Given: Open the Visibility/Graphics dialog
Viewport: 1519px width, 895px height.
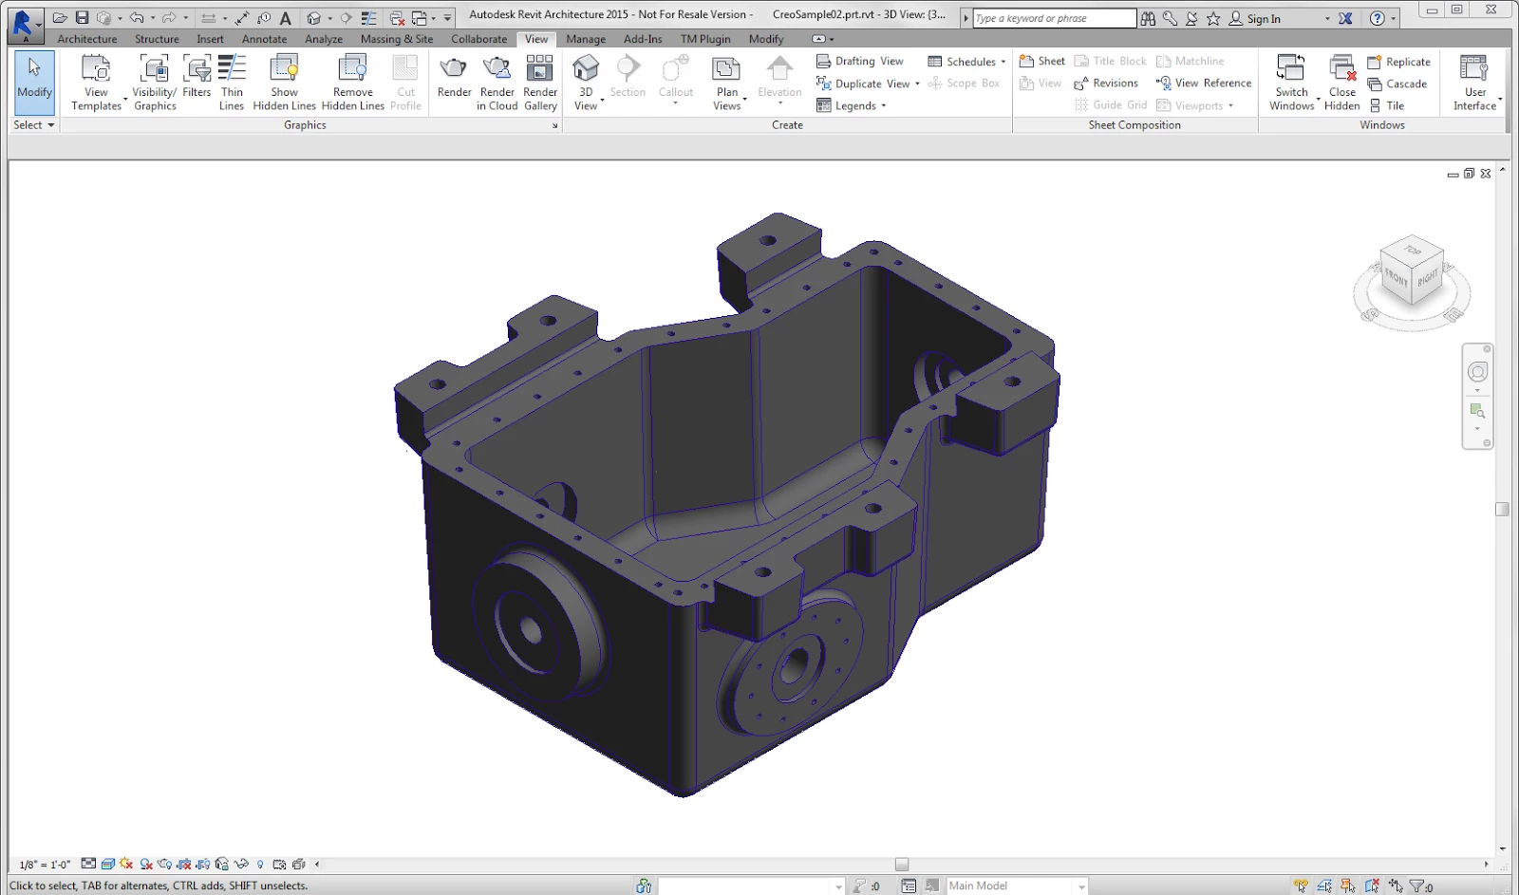Looking at the screenshot, I should pos(154,83).
